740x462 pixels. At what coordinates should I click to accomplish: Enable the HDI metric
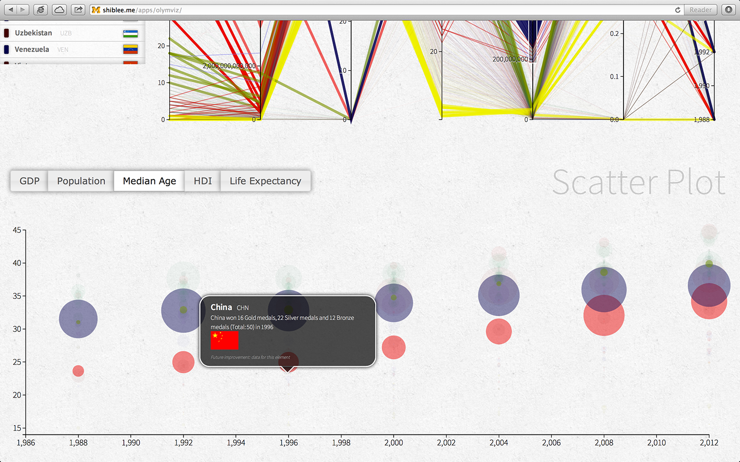[x=202, y=181]
